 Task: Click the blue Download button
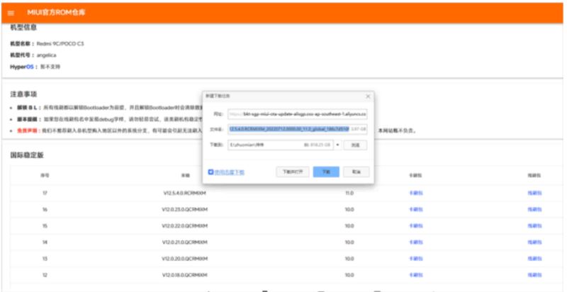pos(326,172)
